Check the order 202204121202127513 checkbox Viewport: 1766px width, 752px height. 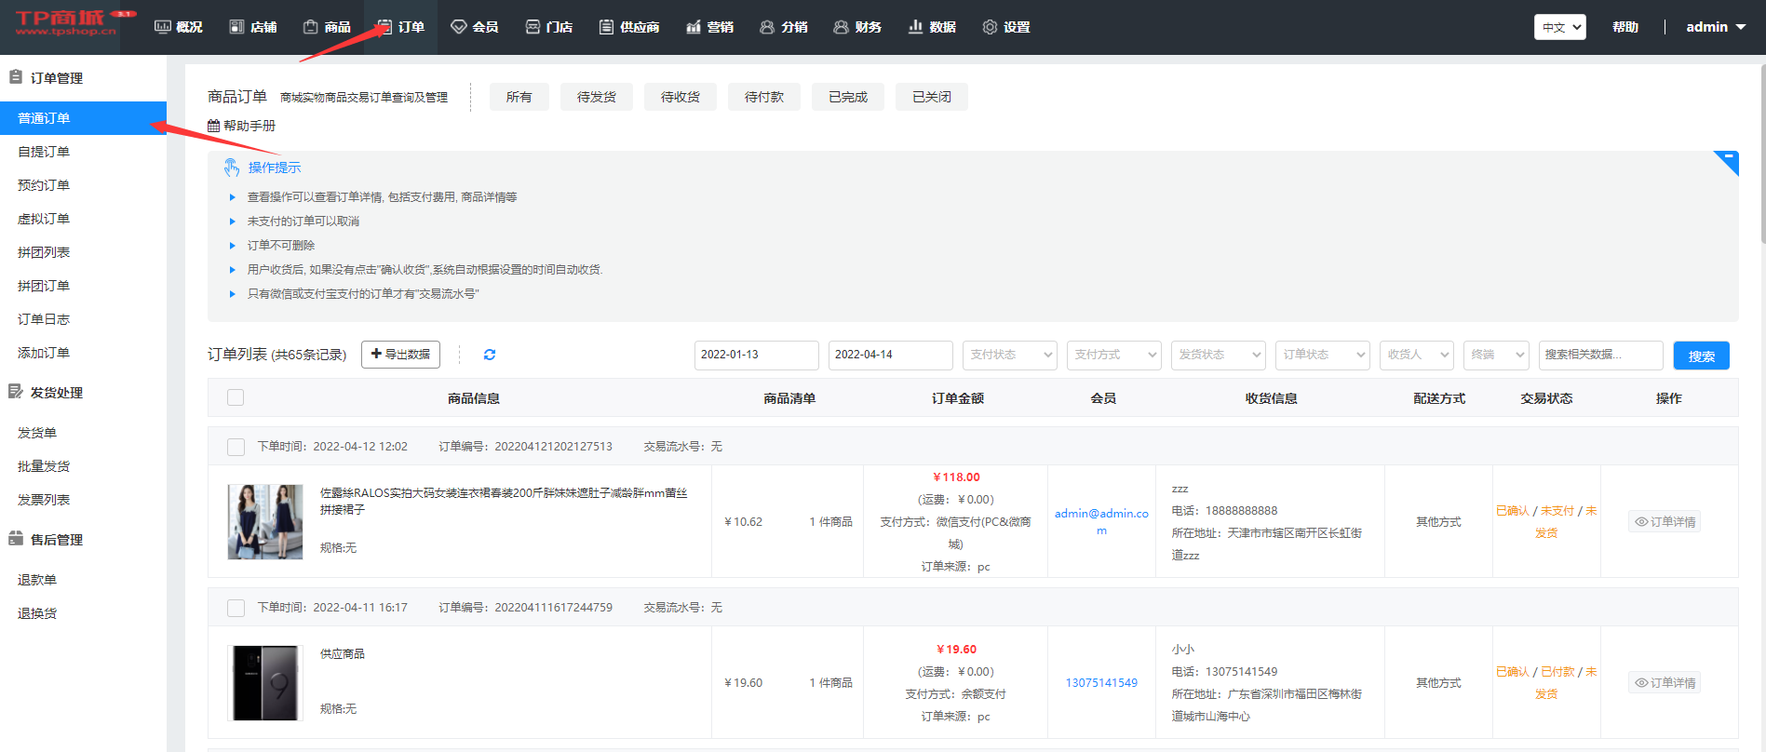236,447
